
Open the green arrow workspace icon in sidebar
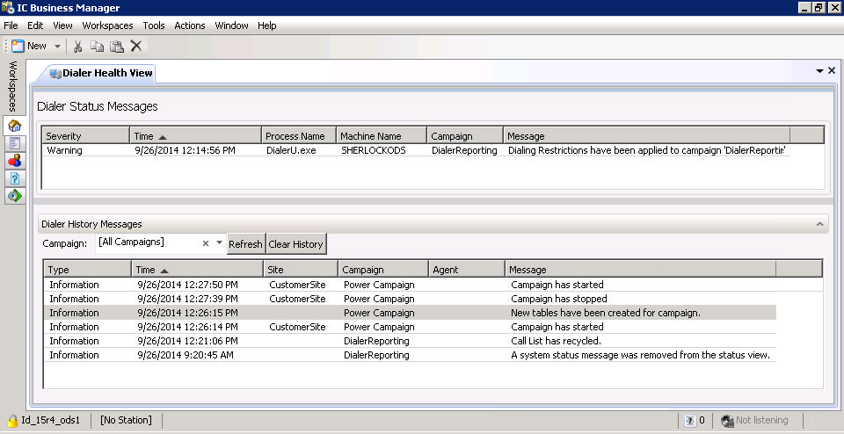coord(14,196)
